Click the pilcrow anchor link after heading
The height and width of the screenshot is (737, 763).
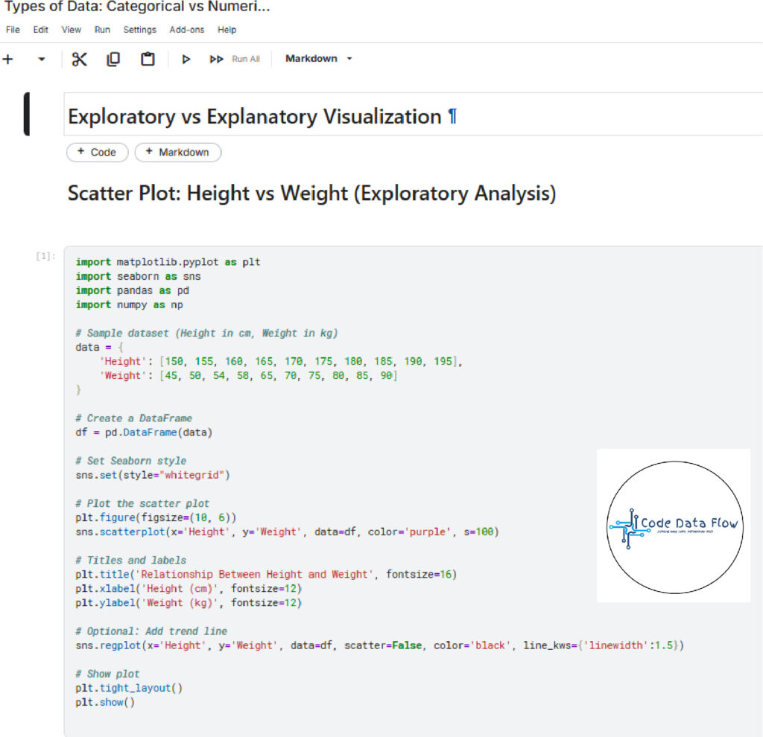(x=452, y=117)
